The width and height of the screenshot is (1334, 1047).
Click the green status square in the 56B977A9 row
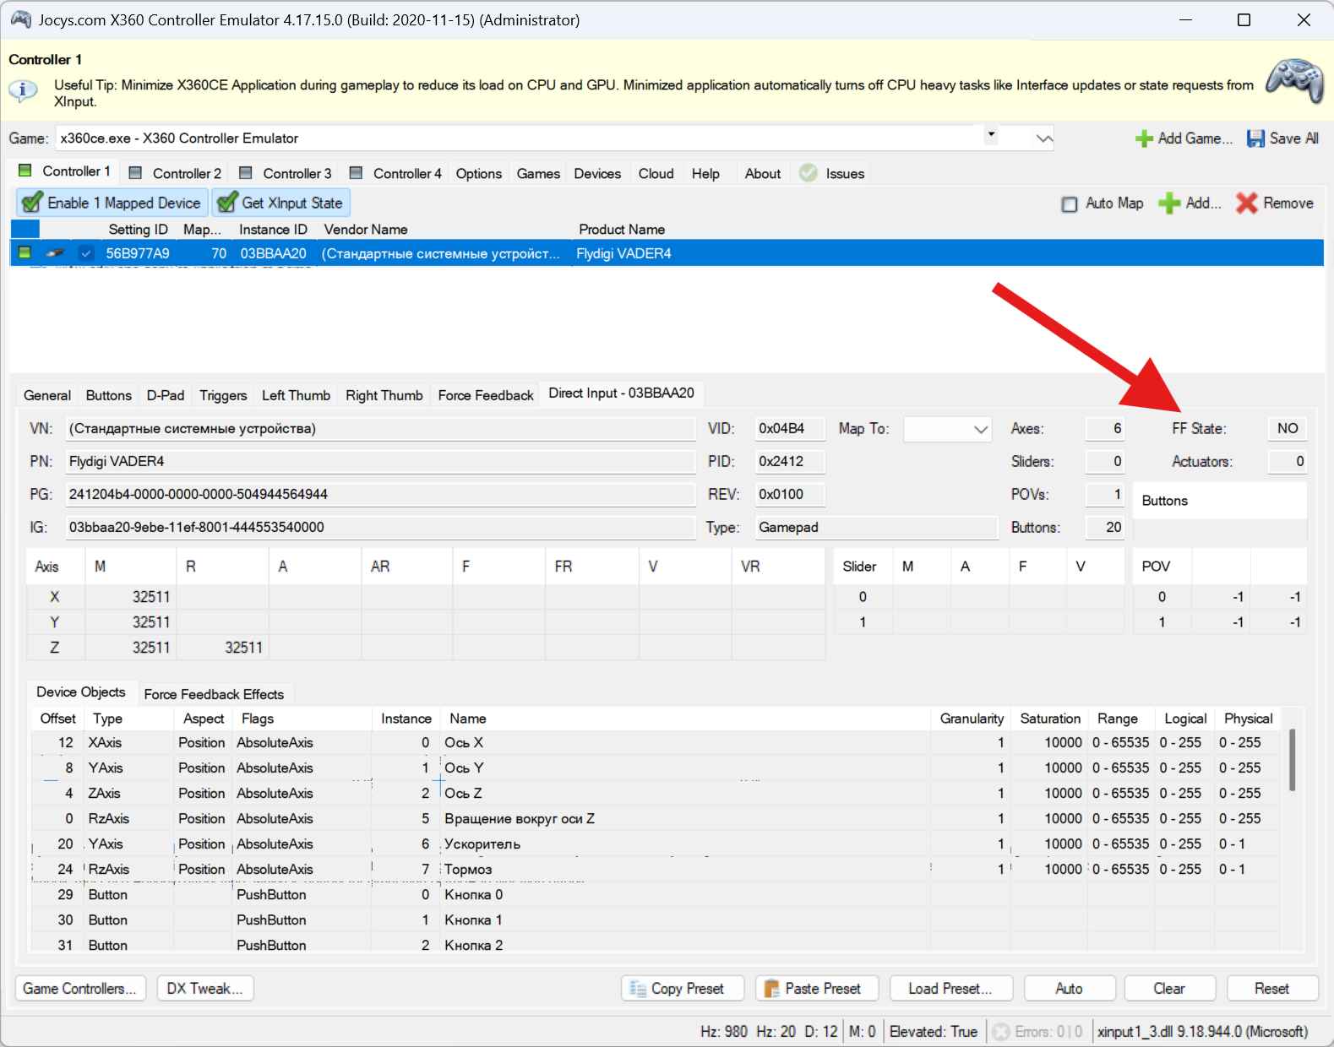25,252
